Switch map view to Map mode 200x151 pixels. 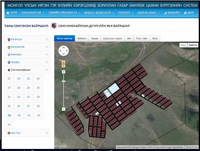pyautogui.click(x=183, y=45)
